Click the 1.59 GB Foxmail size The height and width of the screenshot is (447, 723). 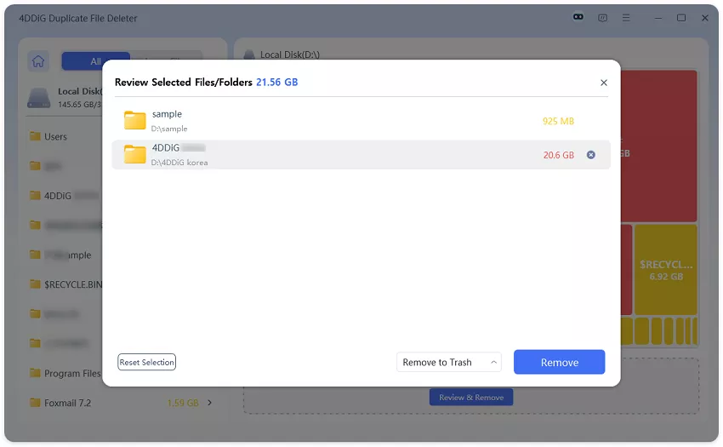[183, 403]
